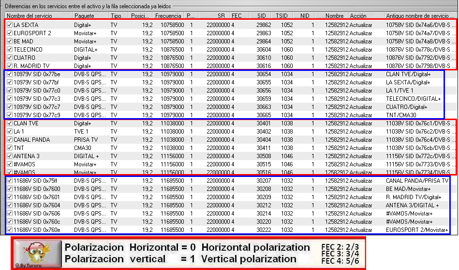Image resolution: width=459 pixels, height=270 pixels.
Task: Click the SR column header
Action: point(214,16)
